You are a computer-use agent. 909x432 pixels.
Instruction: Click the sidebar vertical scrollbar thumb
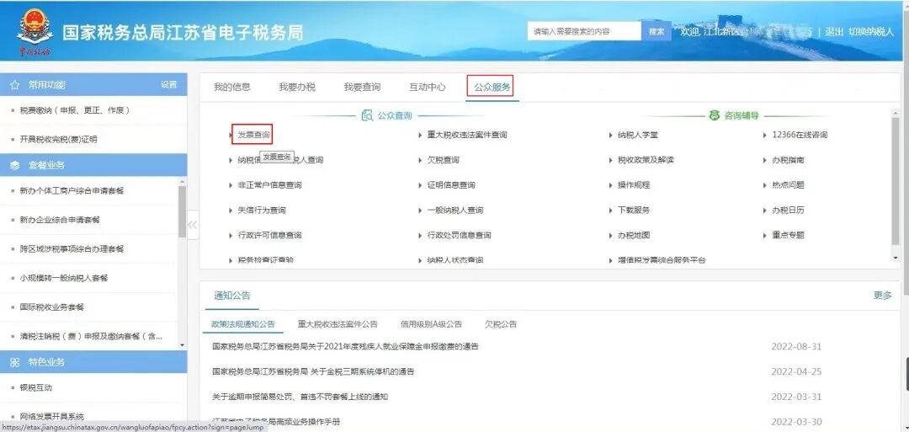(x=183, y=211)
